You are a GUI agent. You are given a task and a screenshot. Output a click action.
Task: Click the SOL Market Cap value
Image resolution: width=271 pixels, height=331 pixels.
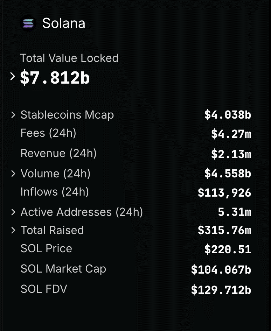221,269
